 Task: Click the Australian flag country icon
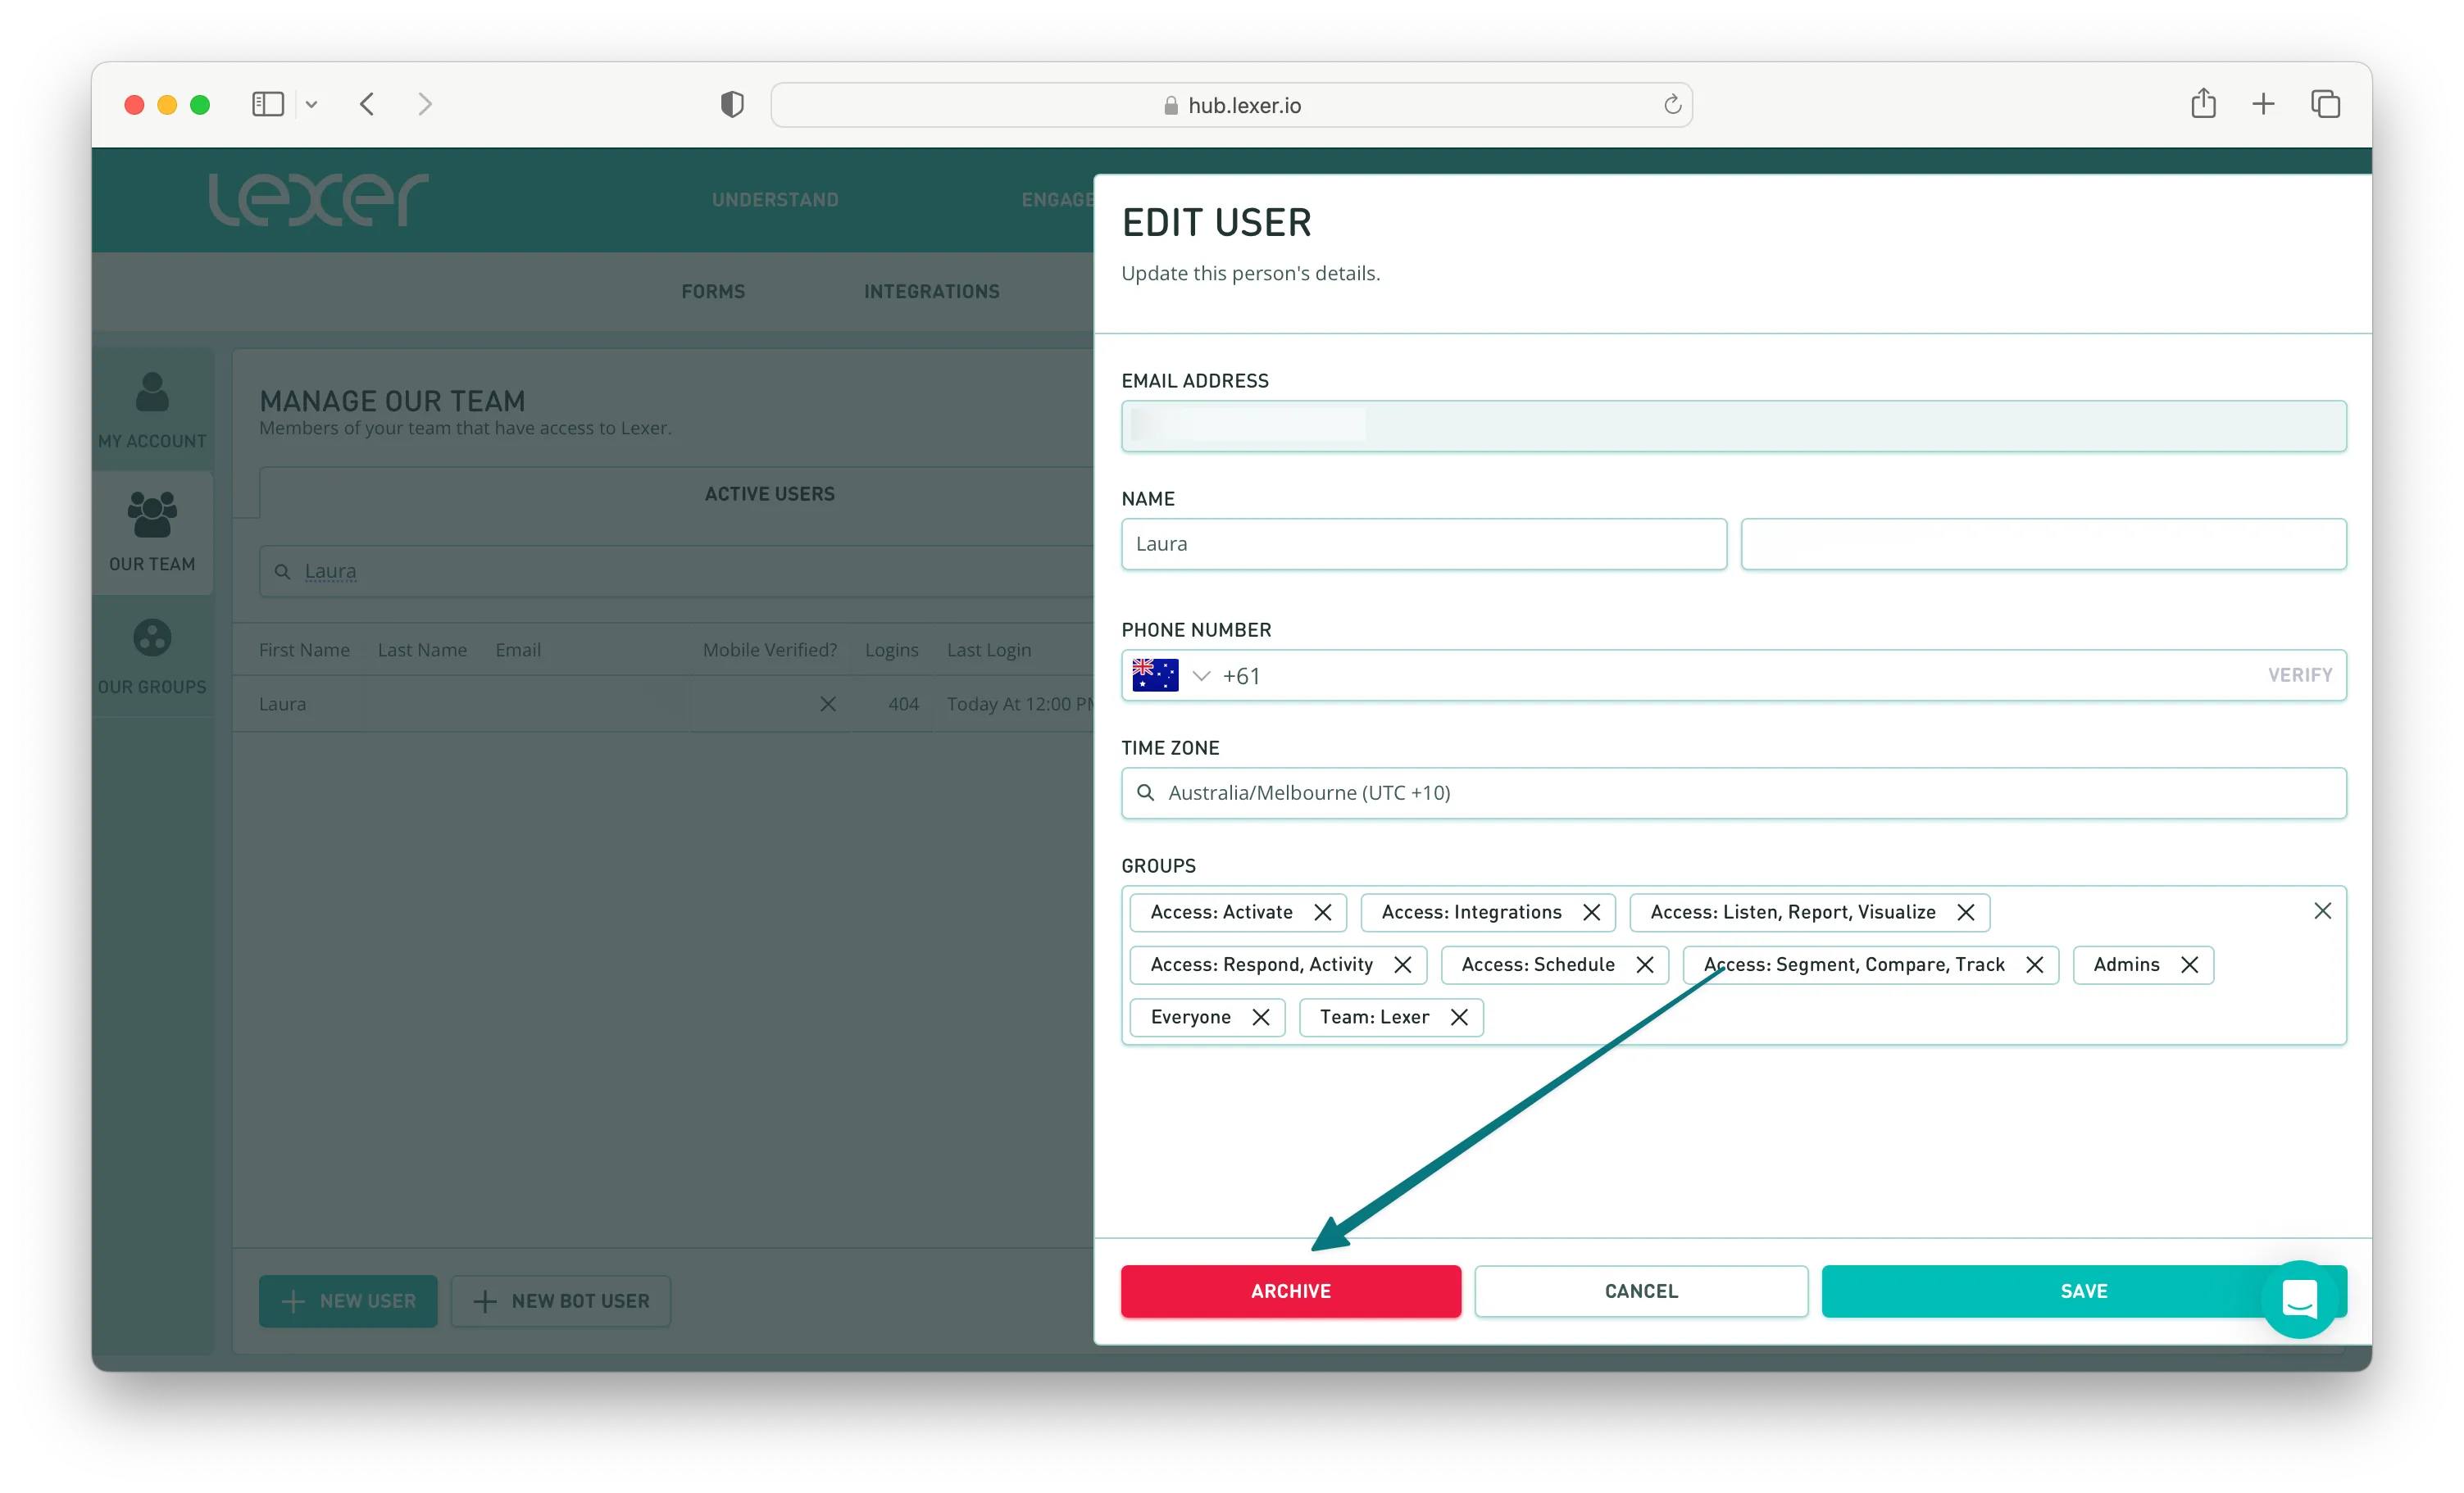coord(1155,676)
